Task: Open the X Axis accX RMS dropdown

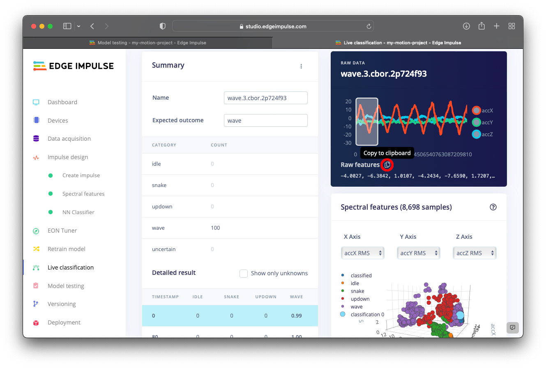Action: (362, 253)
